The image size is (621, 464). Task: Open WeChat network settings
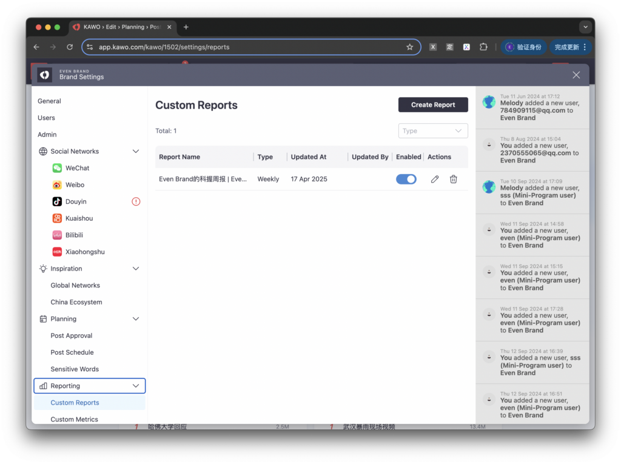tap(77, 168)
